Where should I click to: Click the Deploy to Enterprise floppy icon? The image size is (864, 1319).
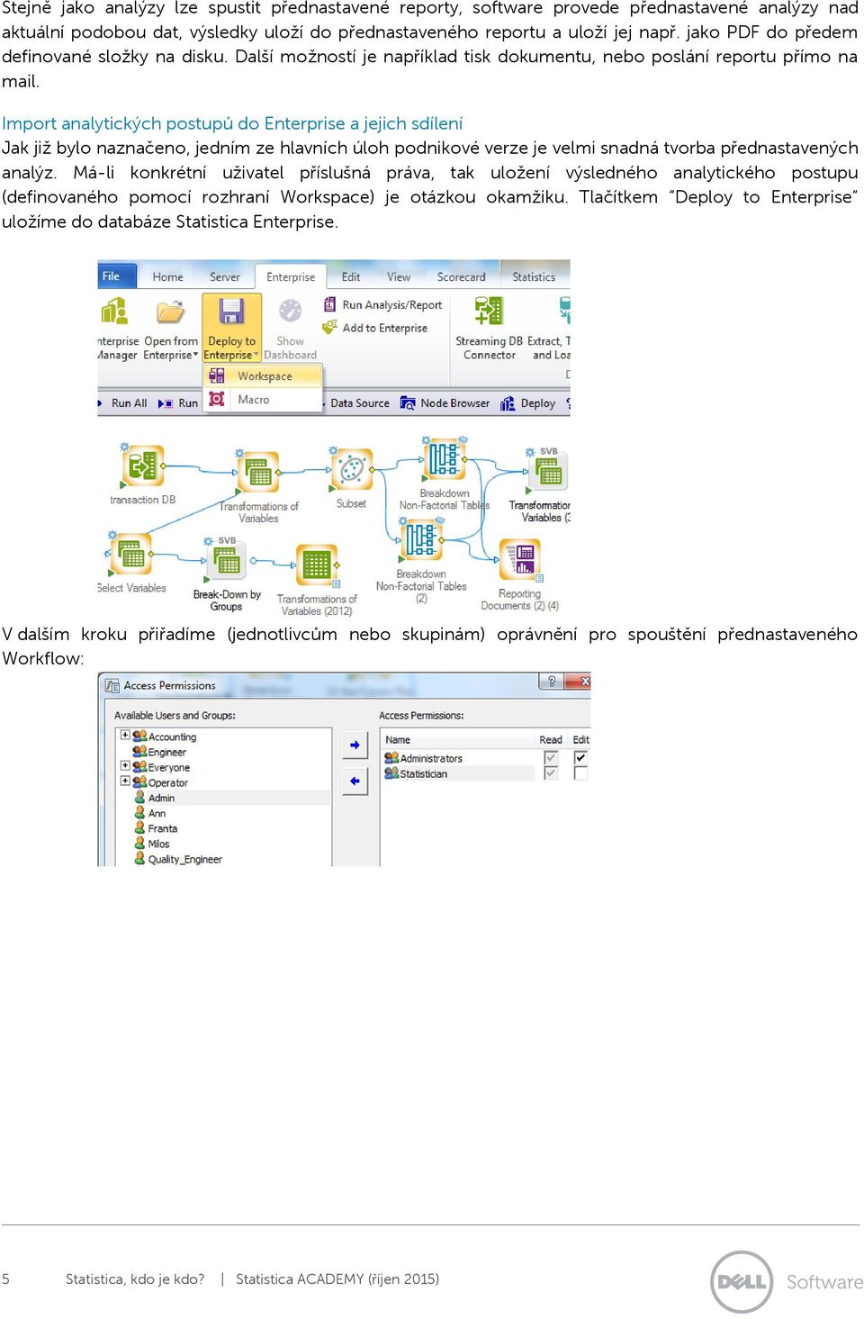click(231, 312)
